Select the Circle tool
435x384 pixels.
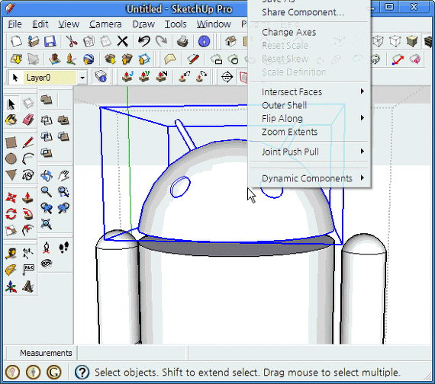11,158
